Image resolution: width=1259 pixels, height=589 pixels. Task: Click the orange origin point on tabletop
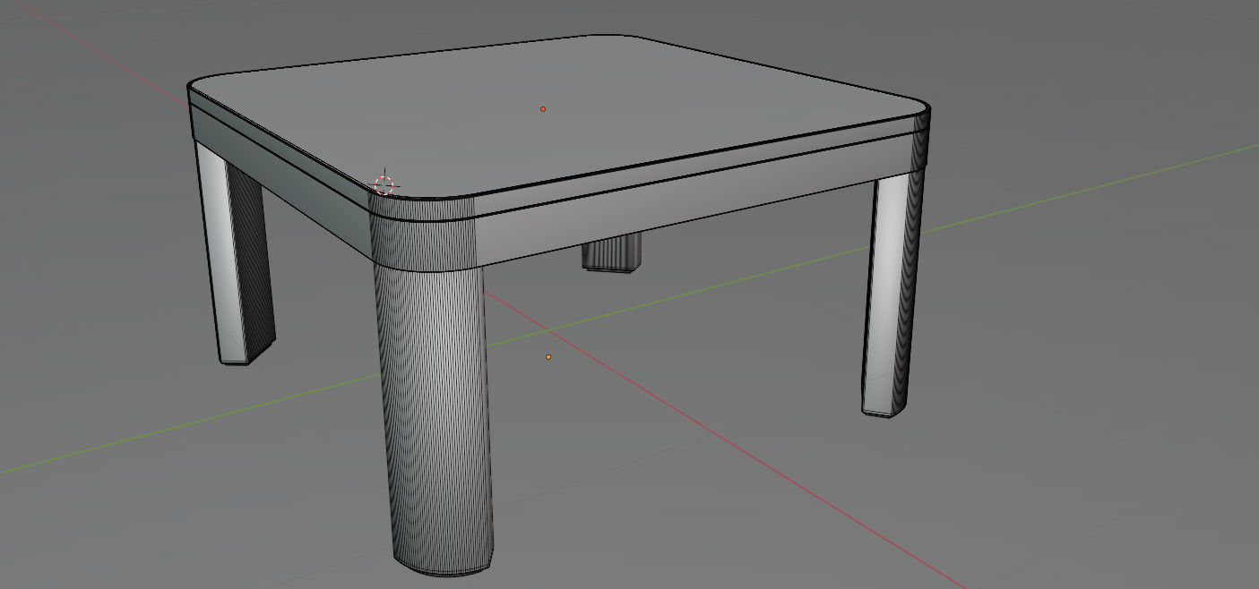[543, 109]
